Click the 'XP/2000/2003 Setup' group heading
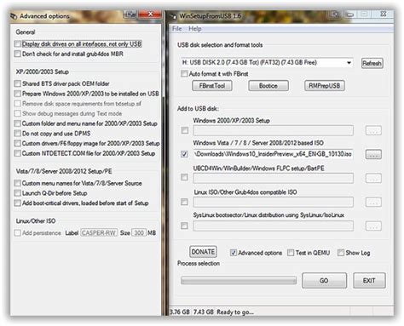 pyautogui.click(x=43, y=71)
